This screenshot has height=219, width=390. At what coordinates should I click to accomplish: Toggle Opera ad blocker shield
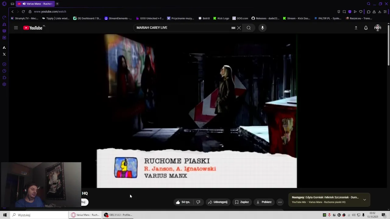click(350, 12)
